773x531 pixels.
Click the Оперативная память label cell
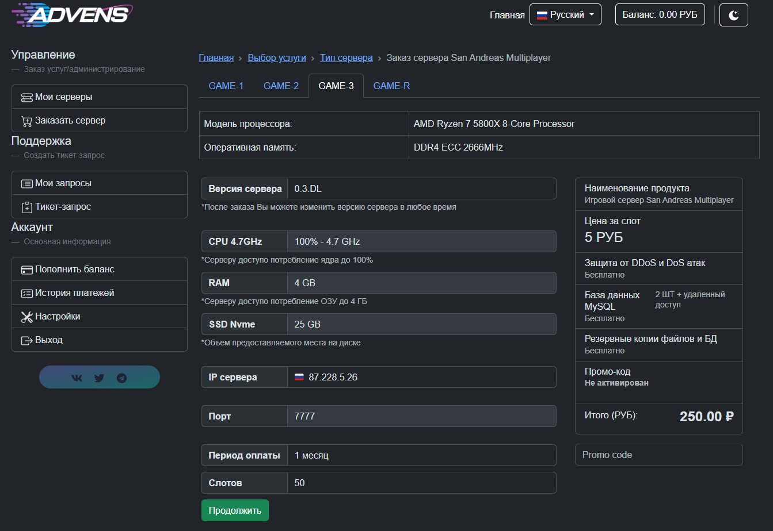tap(304, 147)
